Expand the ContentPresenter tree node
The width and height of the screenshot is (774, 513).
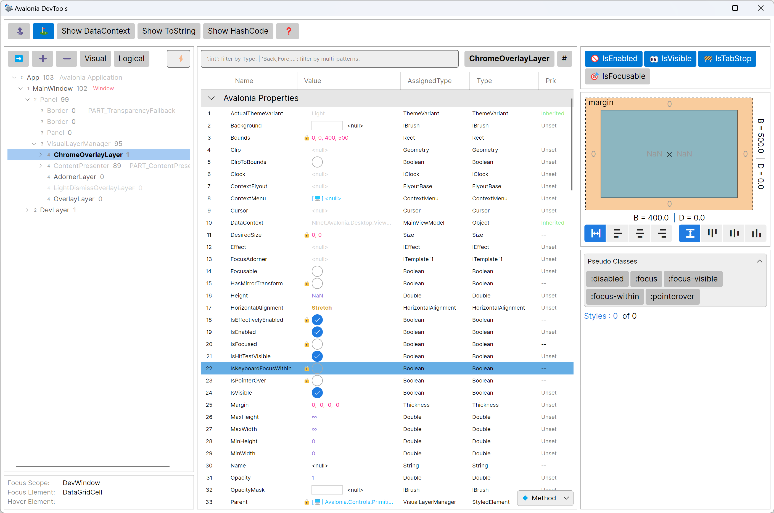point(40,166)
